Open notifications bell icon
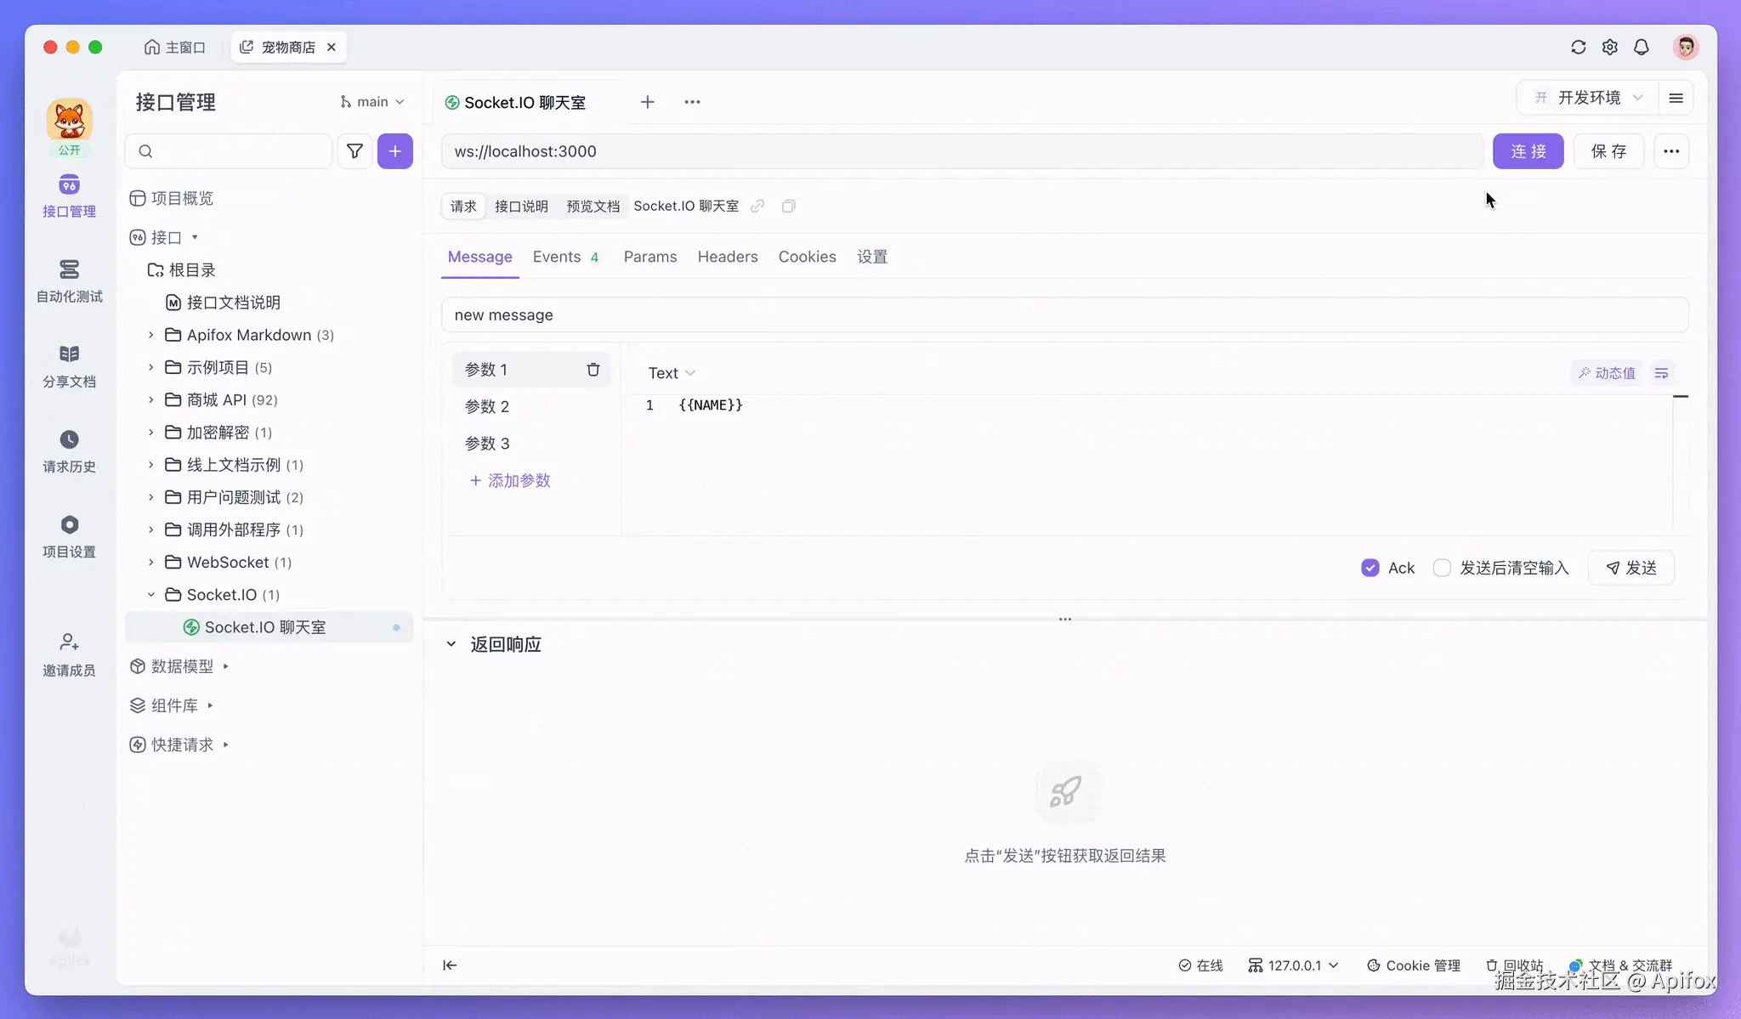This screenshot has width=1741, height=1019. point(1642,48)
